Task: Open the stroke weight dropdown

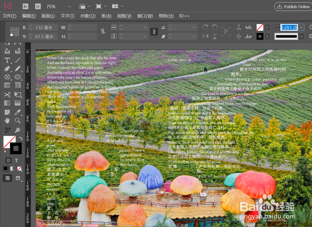Action: point(301,27)
